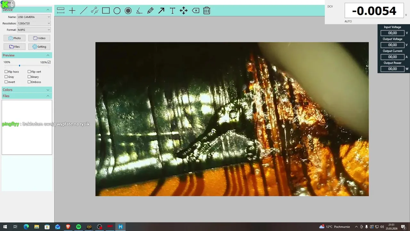Click the Output Power value field
Viewport: 410px width, 231px height.
[x=392, y=69]
